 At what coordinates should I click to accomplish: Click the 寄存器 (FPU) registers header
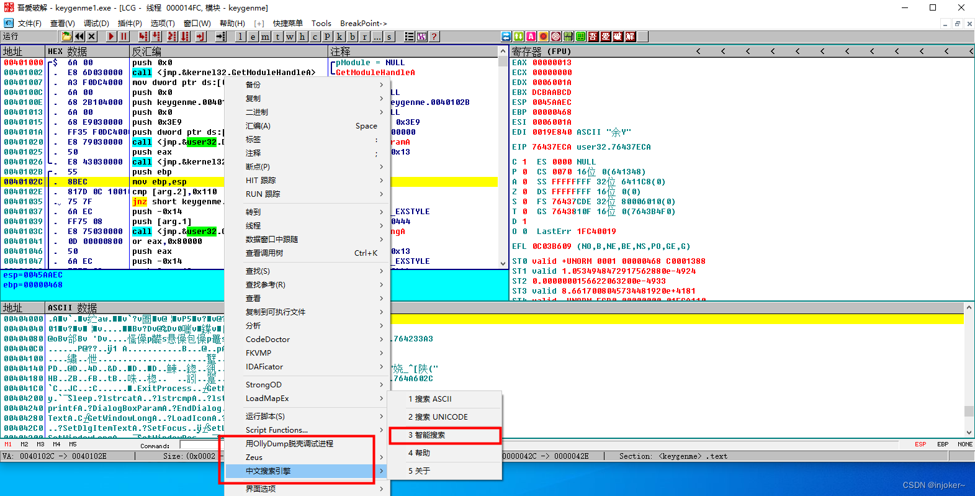tap(541, 52)
